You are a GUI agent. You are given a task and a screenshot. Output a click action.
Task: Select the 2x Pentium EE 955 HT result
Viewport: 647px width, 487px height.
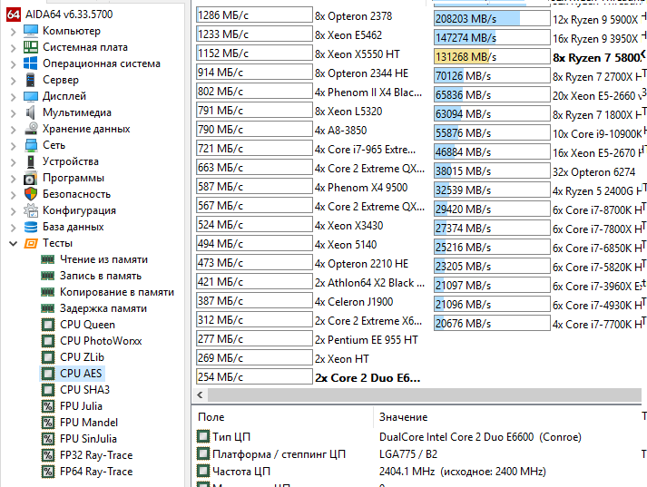[366, 340]
